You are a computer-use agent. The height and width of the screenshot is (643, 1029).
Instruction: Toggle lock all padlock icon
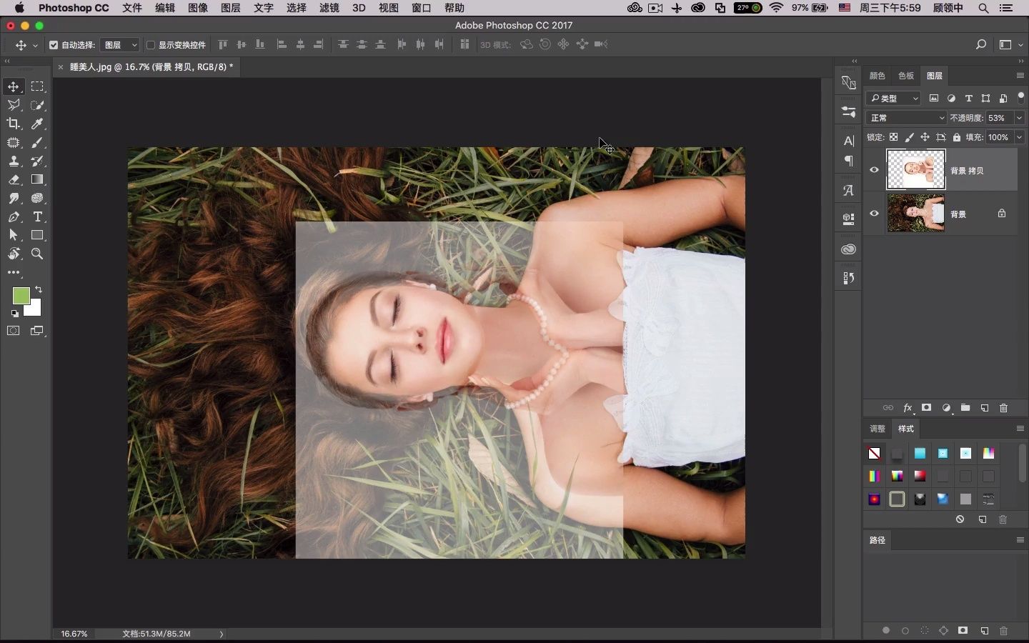[x=957, y=137]
